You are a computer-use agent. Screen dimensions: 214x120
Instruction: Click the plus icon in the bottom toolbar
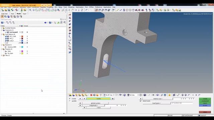196,95
